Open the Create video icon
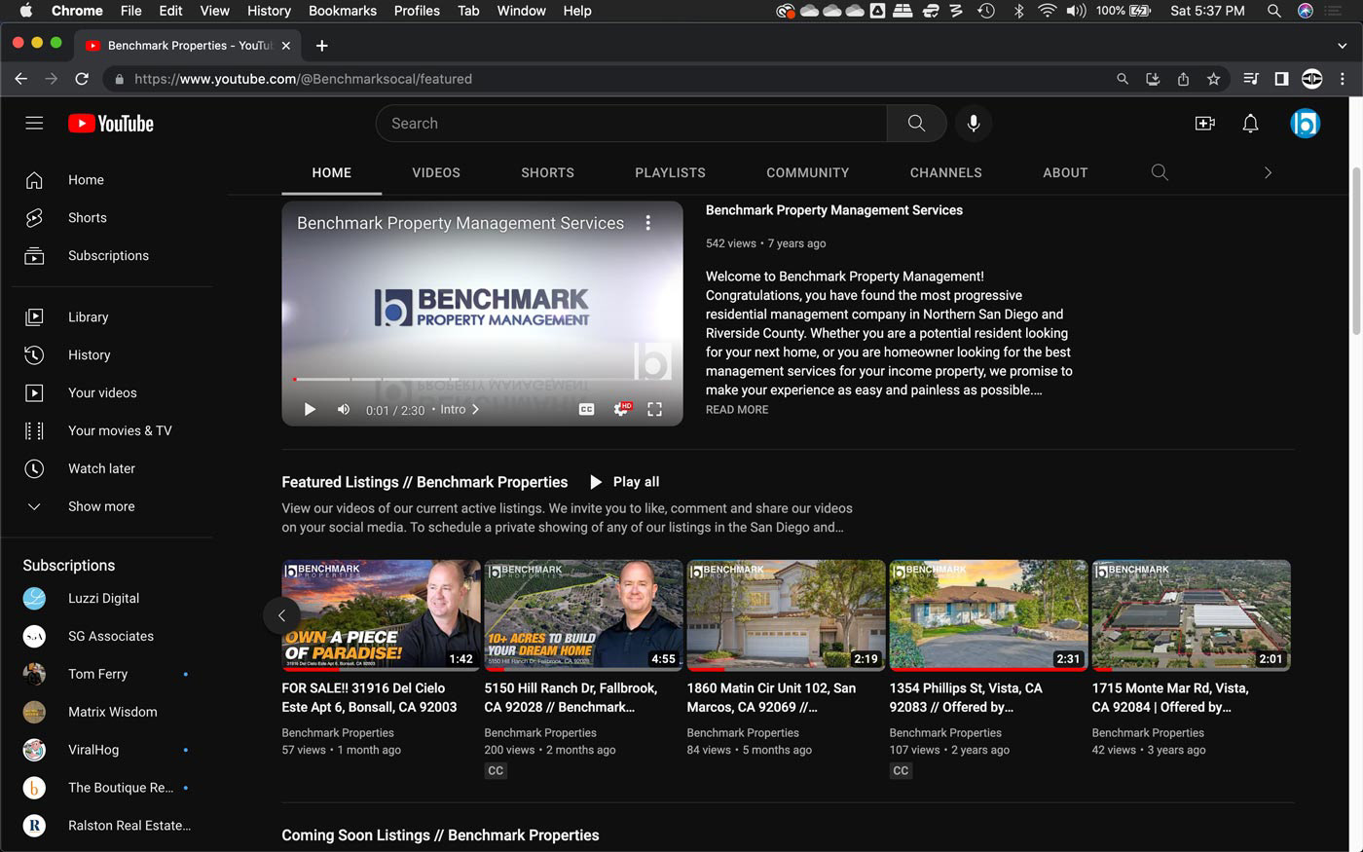The image size is (1363, 852). [1204, 124]
